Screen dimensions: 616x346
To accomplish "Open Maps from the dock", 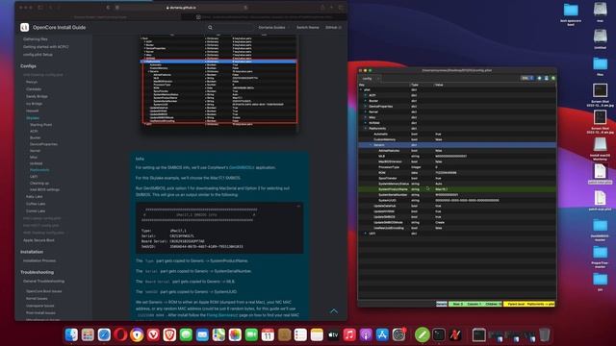I will coord(218,334).
